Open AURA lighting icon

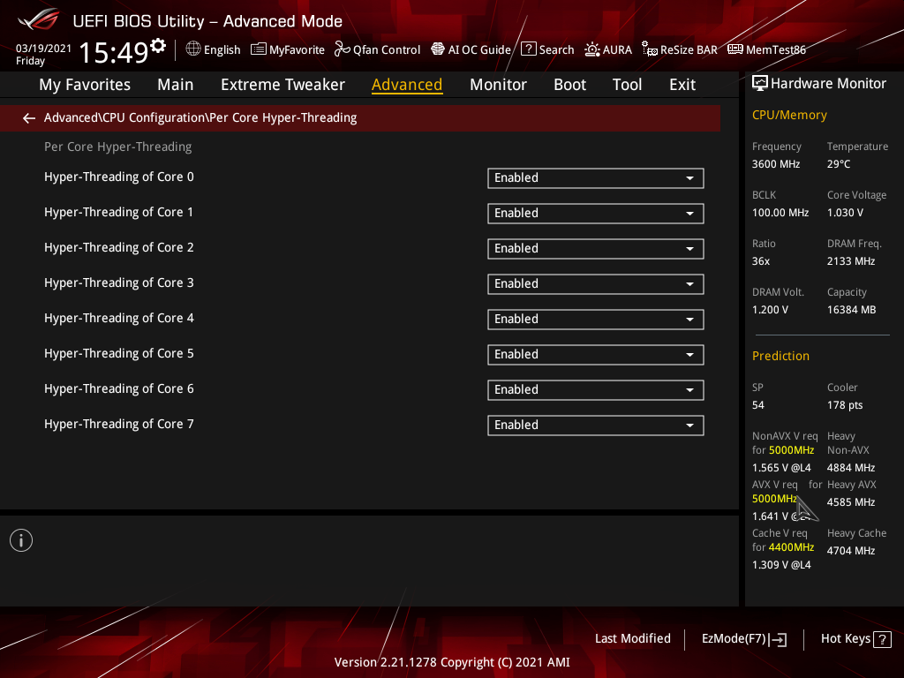(x=592, y=49)
